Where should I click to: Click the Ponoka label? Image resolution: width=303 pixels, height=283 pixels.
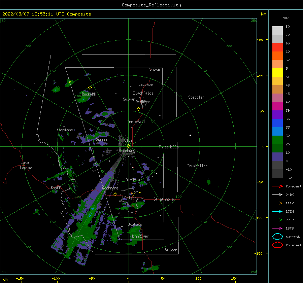tap(154, 70)
